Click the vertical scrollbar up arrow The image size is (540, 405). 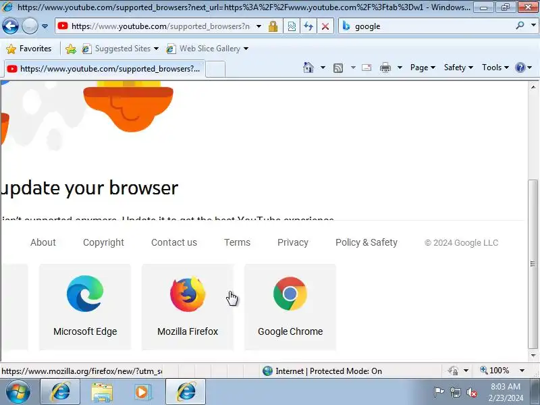pos(533,87)
